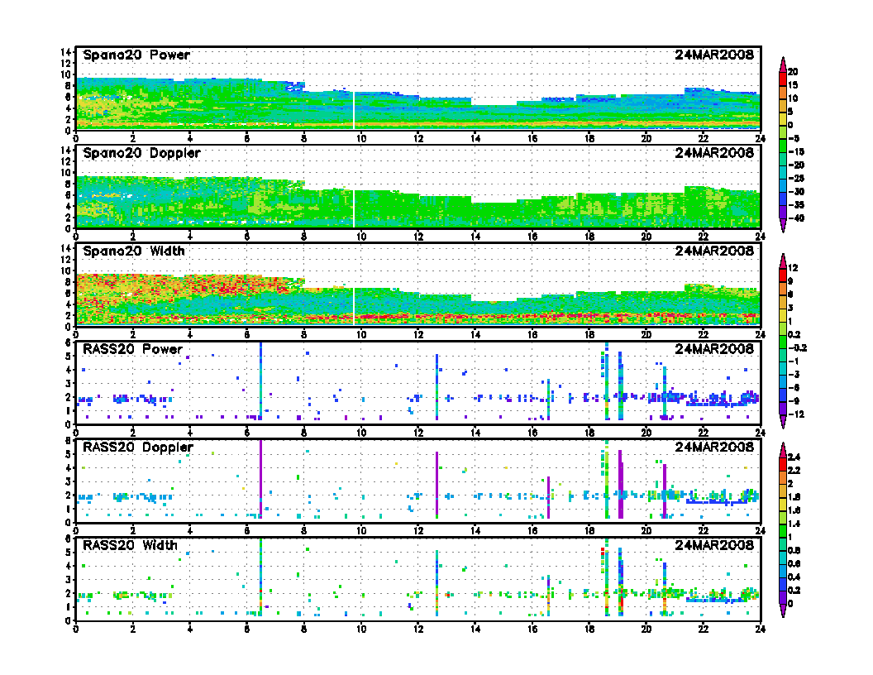Click the vertical streak near hour 6.5 in RASS20 Power
This screenshot has height=675, width=873.
[260, 382]
